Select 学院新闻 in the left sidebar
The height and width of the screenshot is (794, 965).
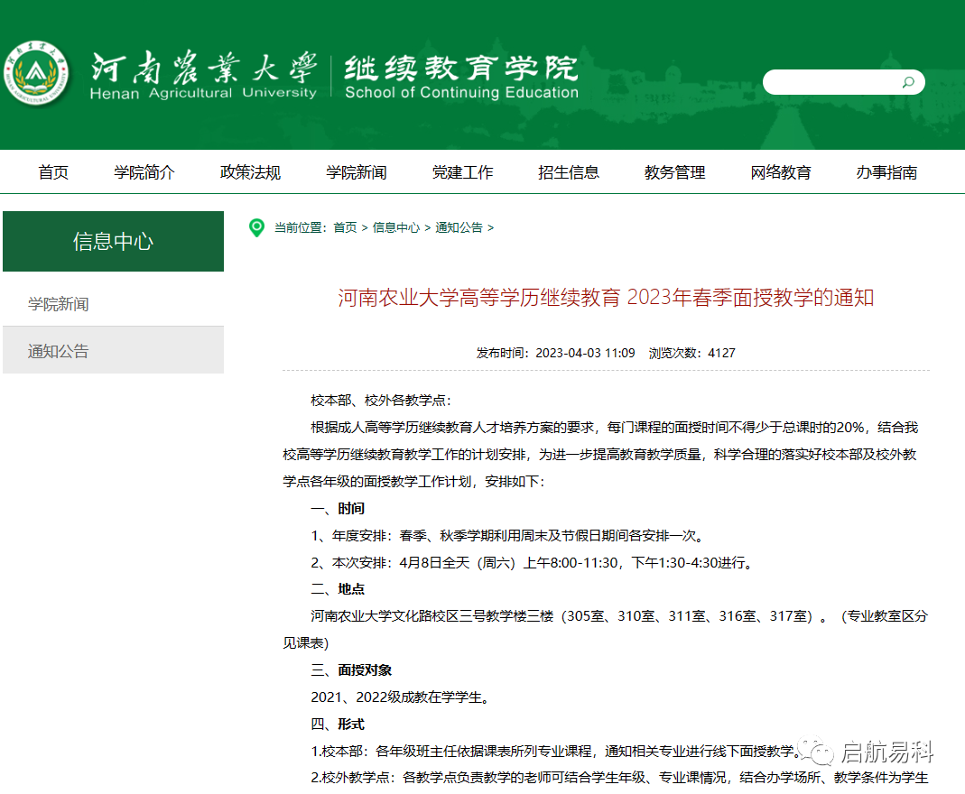click(113, 304)
